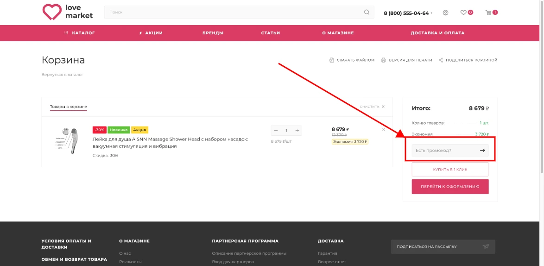Click the Очистить cart link
This screenshot has height=266, width=544.
point(372,107)
